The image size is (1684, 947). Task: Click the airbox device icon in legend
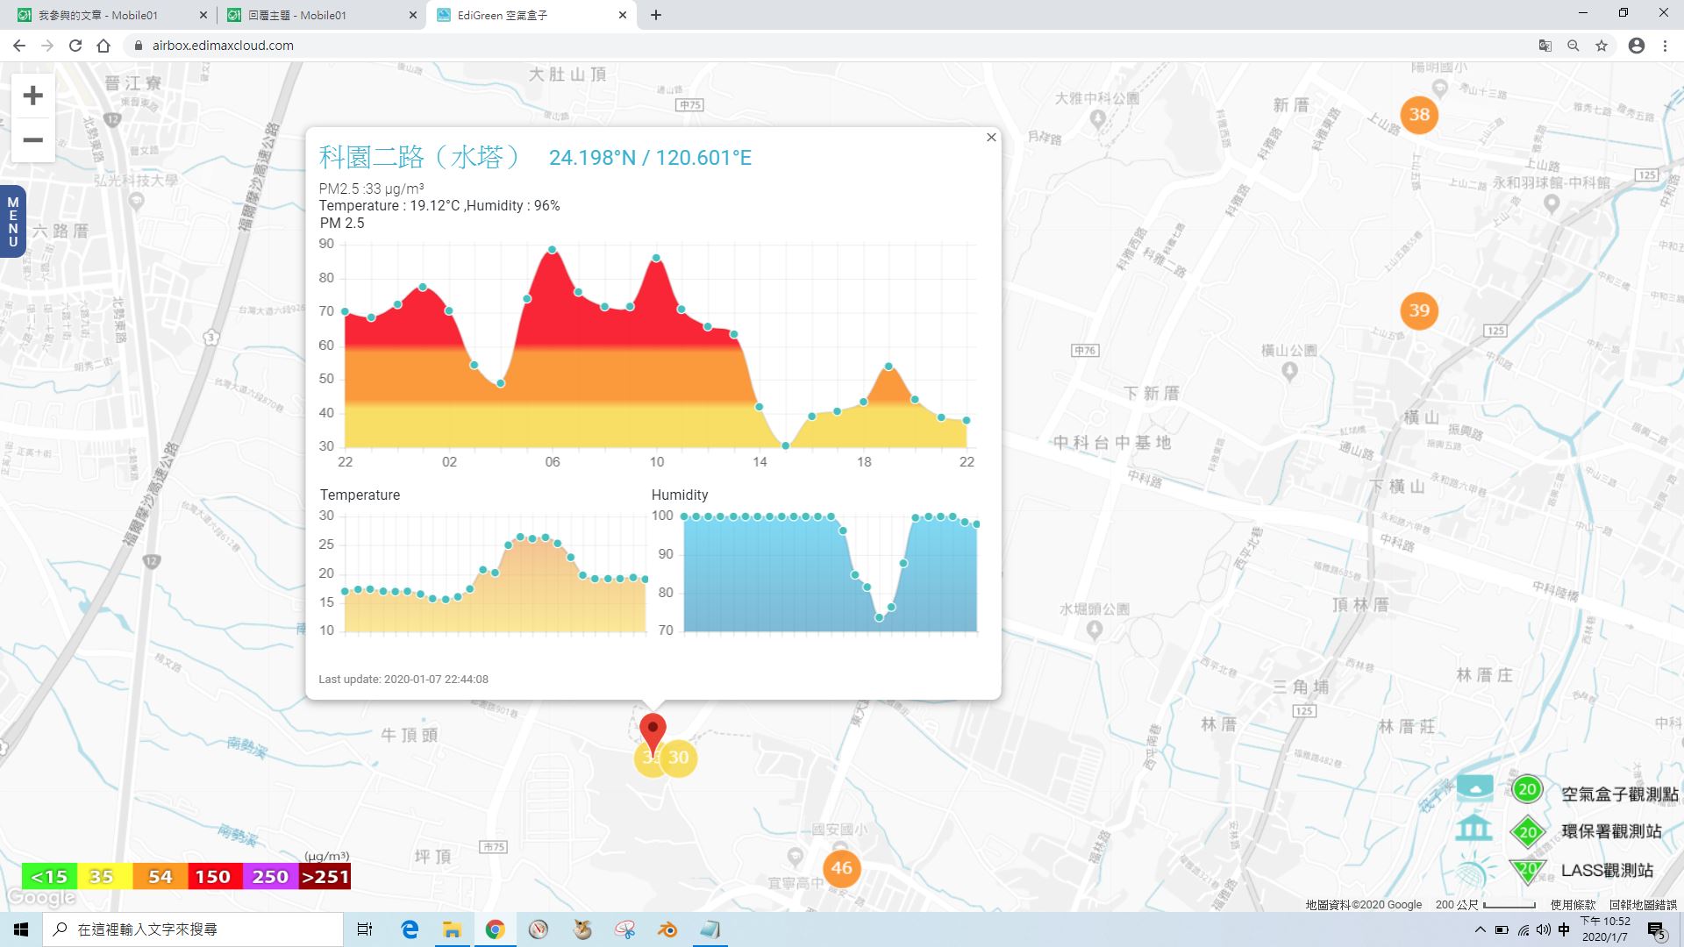1474,787
